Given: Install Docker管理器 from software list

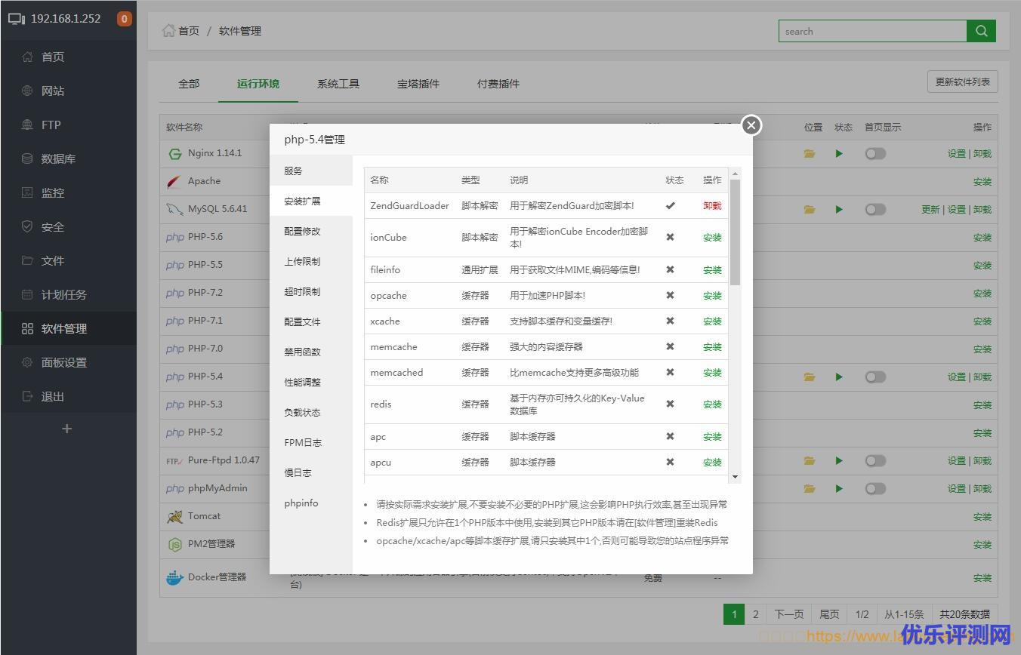Looking at the screenshot, I should (982, 578).
